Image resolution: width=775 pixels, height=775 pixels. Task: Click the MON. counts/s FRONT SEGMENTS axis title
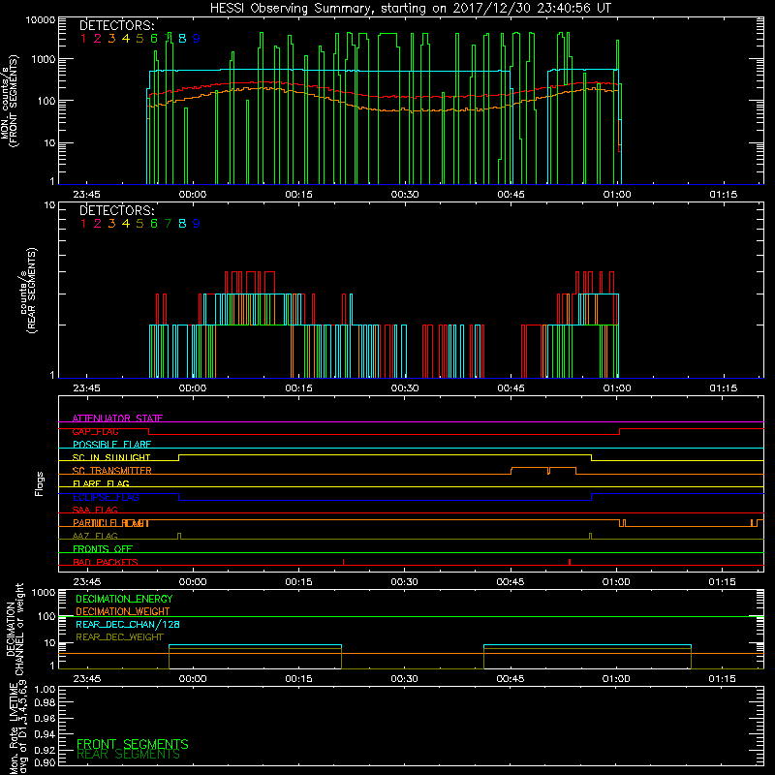point(10,101)
